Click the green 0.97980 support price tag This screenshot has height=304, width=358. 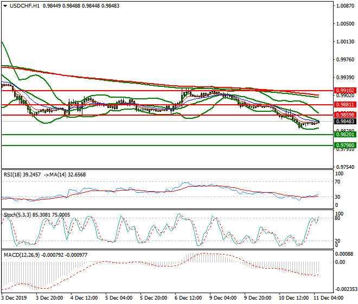(x=344, y=145)
